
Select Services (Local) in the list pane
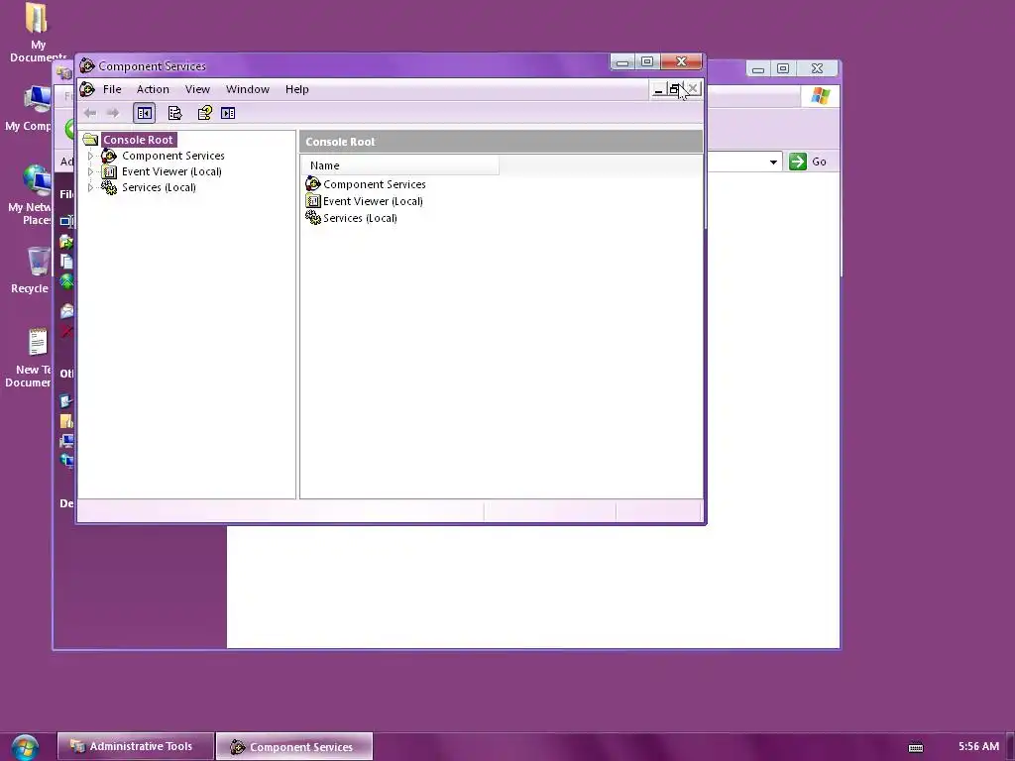(x=360, y=218)
